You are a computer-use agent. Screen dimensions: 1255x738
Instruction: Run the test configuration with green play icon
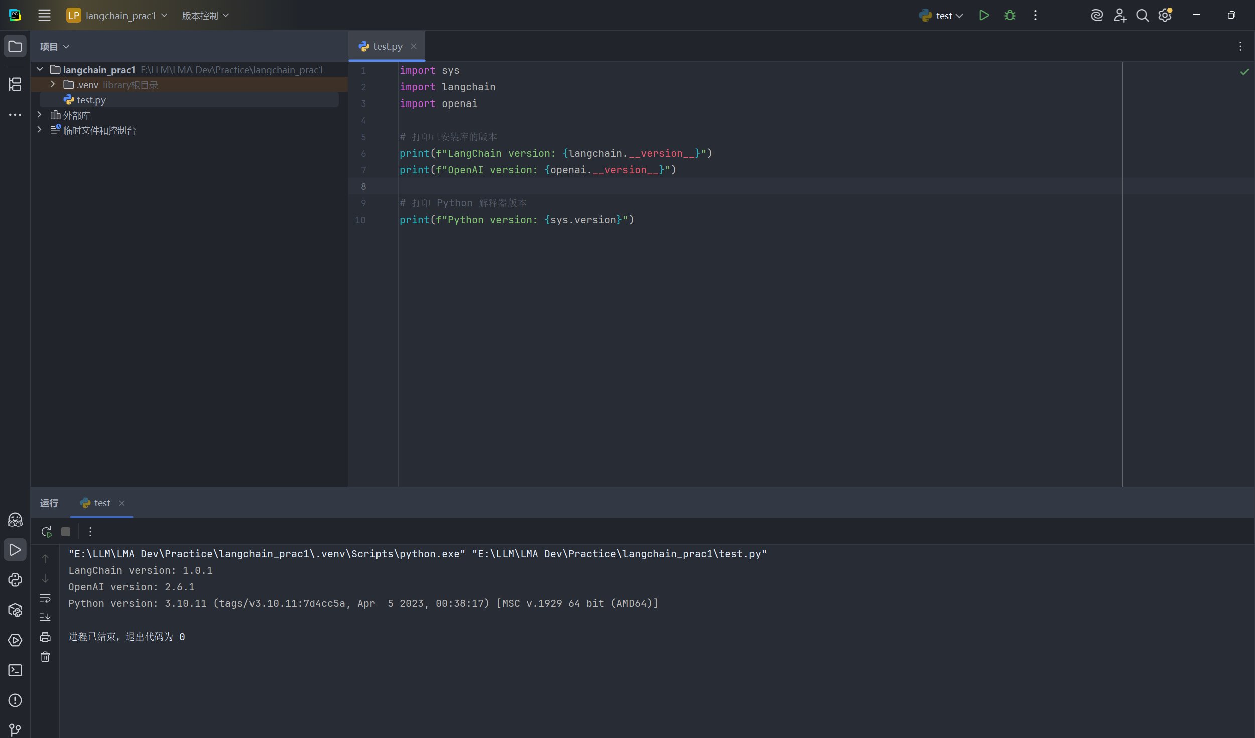click(984, 16)
